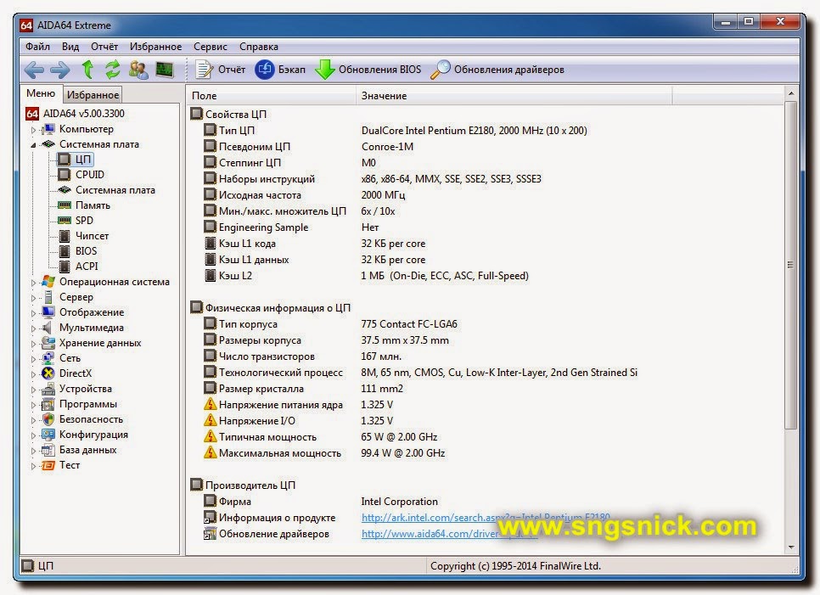820x595 pixels.
Task: Click the DirectX icon in tree
Action: click(x=48, y=373)
